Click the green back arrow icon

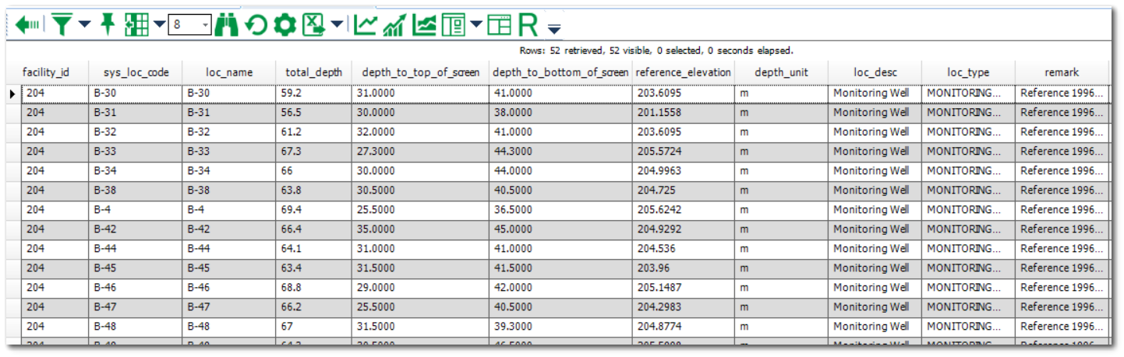(27, 25)
